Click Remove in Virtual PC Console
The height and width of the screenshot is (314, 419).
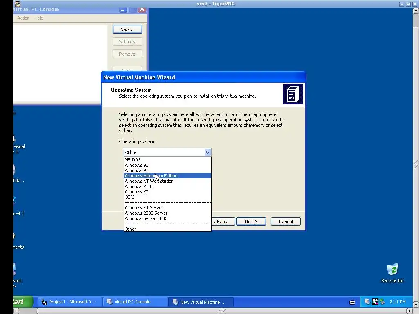click(x=127, y=54)
